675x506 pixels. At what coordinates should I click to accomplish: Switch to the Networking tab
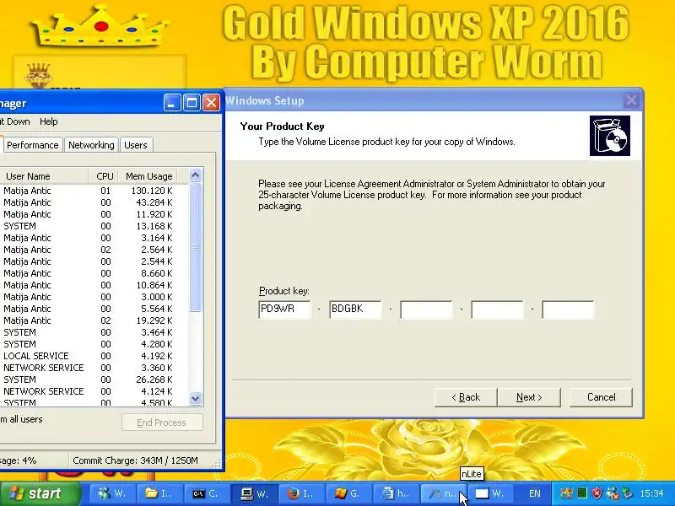click(91, 145)
